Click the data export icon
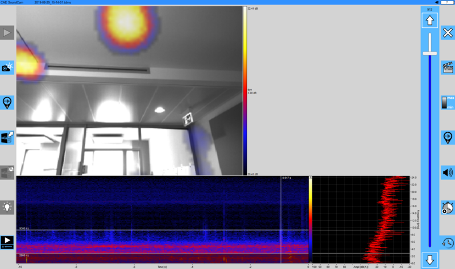 (x=7, y=137)
